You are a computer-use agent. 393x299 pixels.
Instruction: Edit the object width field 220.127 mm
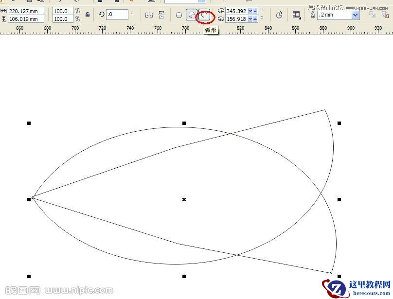[x=26, y=11]
